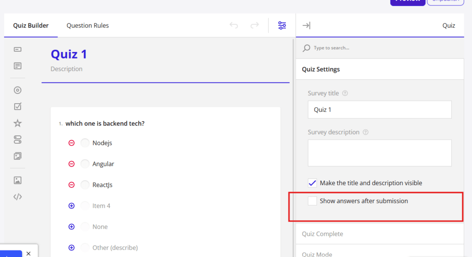Collapse the right settings panel arrow
Screen dimensions: 472x257
pos(306,25)
